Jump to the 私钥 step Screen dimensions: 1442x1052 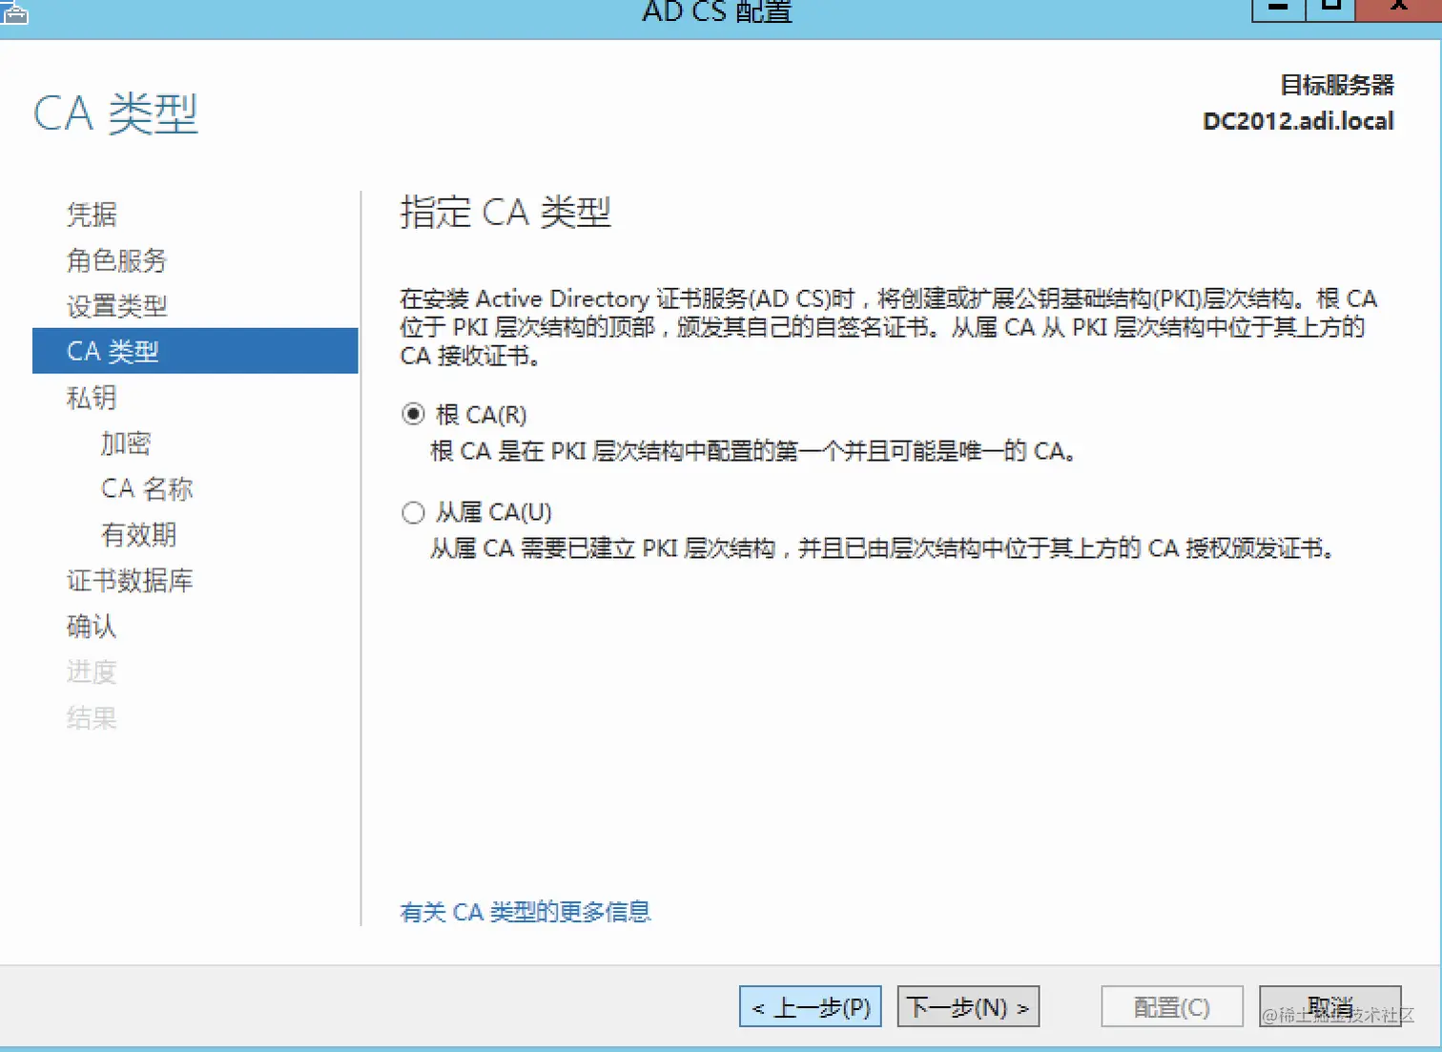[x=92, y=398]
